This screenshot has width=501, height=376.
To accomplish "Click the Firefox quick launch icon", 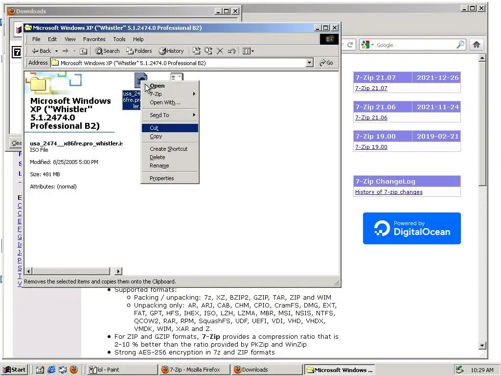I will (x=74, y=370).
